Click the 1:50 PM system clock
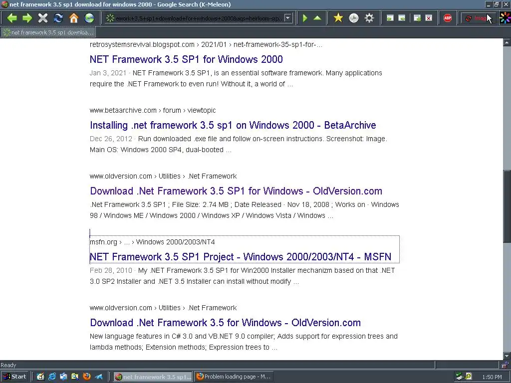This screenshot has height=383, width=511. coord(492,377)
